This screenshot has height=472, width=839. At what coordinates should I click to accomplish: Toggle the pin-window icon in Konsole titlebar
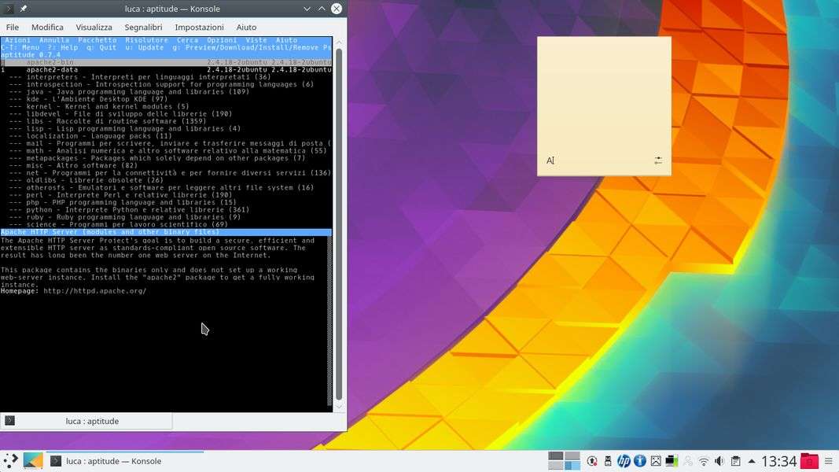[24, 9]
